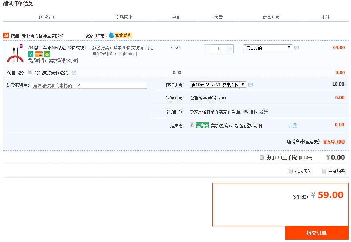This screenshot has height=242, width=351.
Task: Click 发货时间: 卖家承诺48小时 under product
Action: (x=53, y=60)
